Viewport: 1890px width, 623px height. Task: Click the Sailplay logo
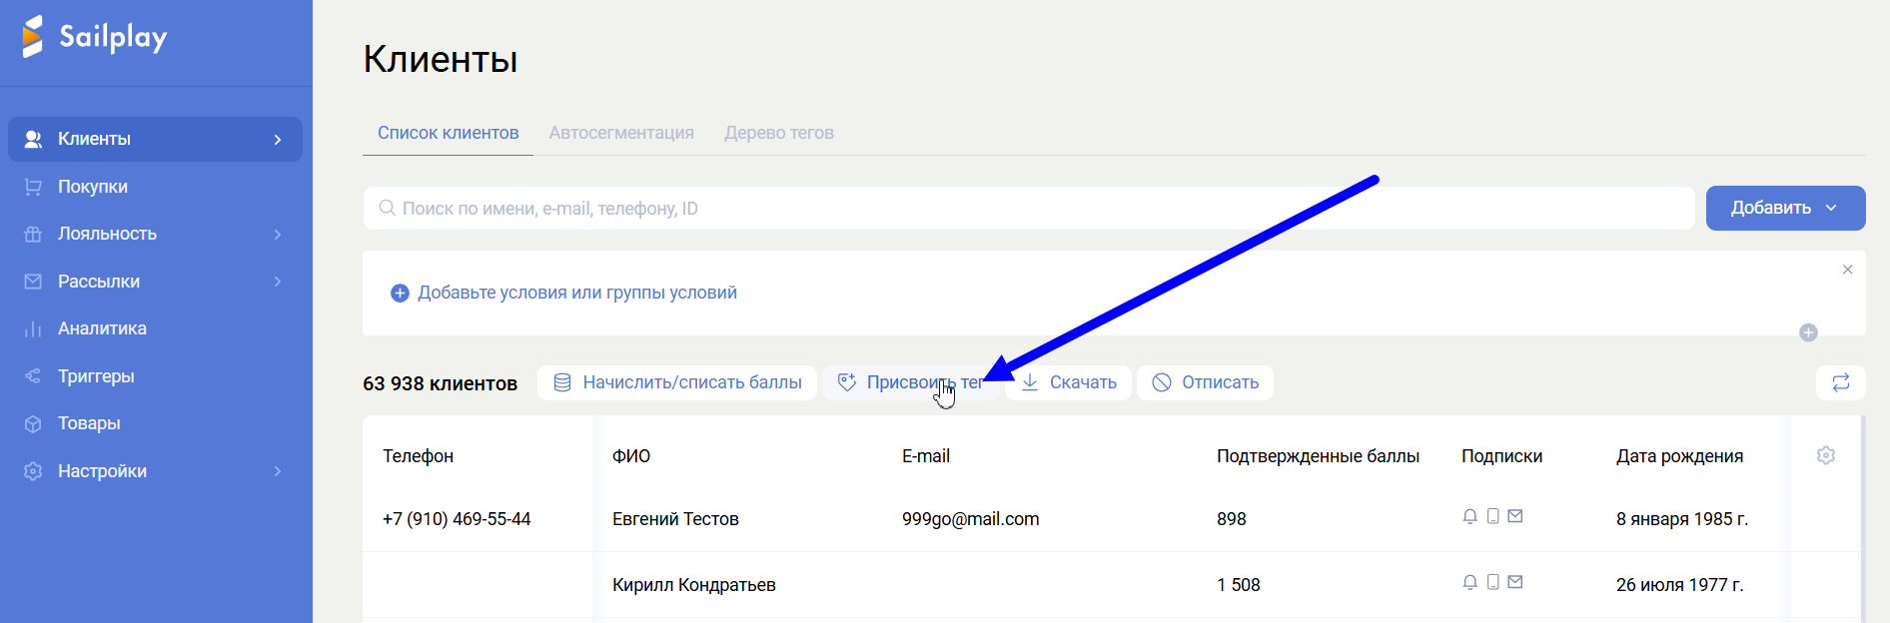(95, 37)
